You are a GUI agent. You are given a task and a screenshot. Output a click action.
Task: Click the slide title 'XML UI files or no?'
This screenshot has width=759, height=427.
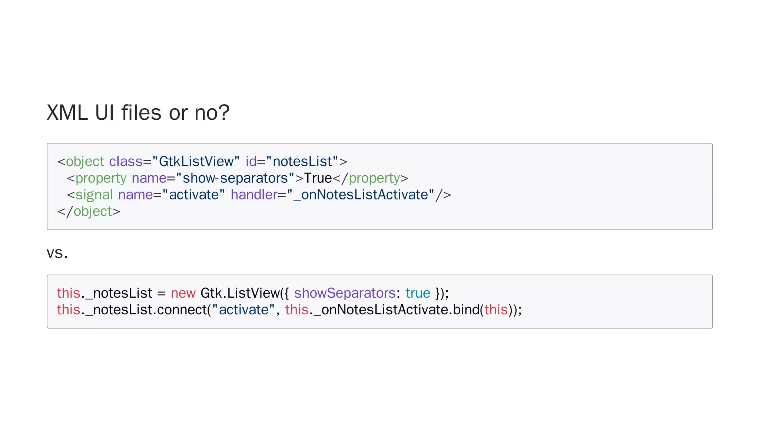tap(138, 113)
